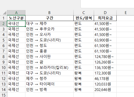Click the 최저요금 header cell
Viewport: 134px width, 97px height.
[105, 18]
